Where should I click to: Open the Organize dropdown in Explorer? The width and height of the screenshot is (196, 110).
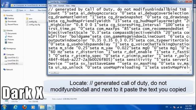point(7,10)
